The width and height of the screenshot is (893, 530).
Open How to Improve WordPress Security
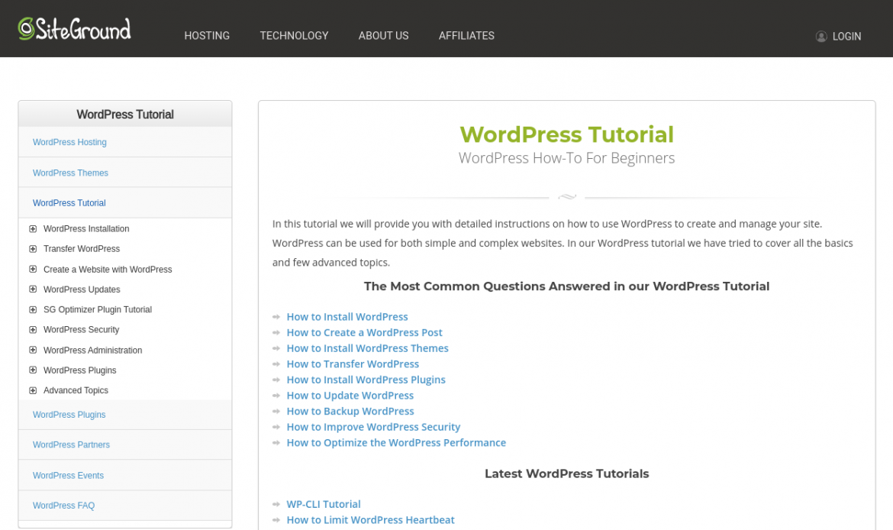click(x=373, y=427)
